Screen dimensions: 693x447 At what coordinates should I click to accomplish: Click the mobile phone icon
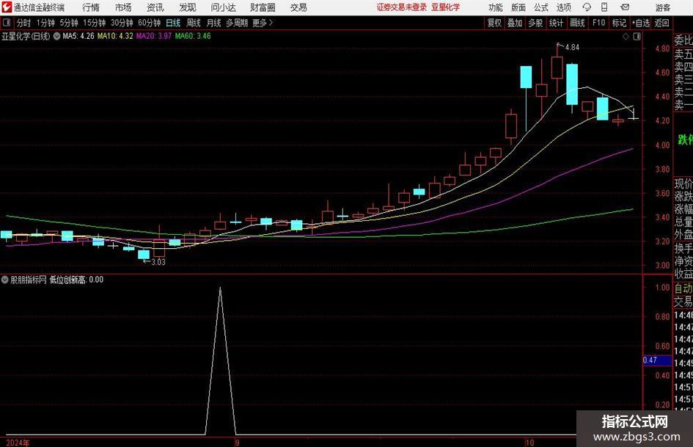coord(604,7)
